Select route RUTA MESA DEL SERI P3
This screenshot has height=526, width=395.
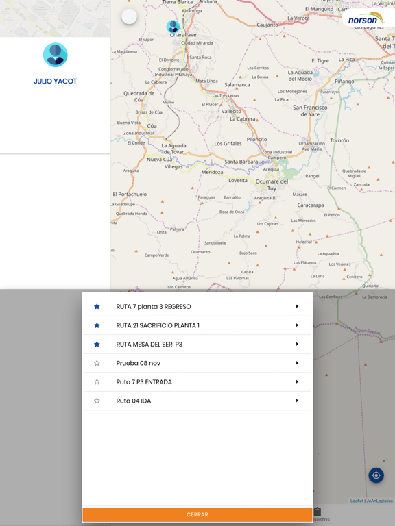(197, 345)
